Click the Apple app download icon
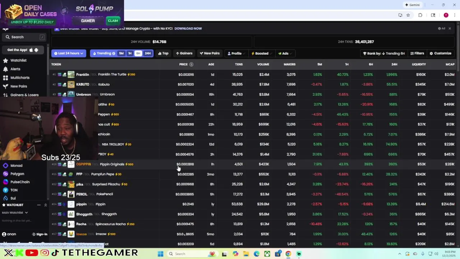The image size is (460, 259). click(x=31, y=50)
